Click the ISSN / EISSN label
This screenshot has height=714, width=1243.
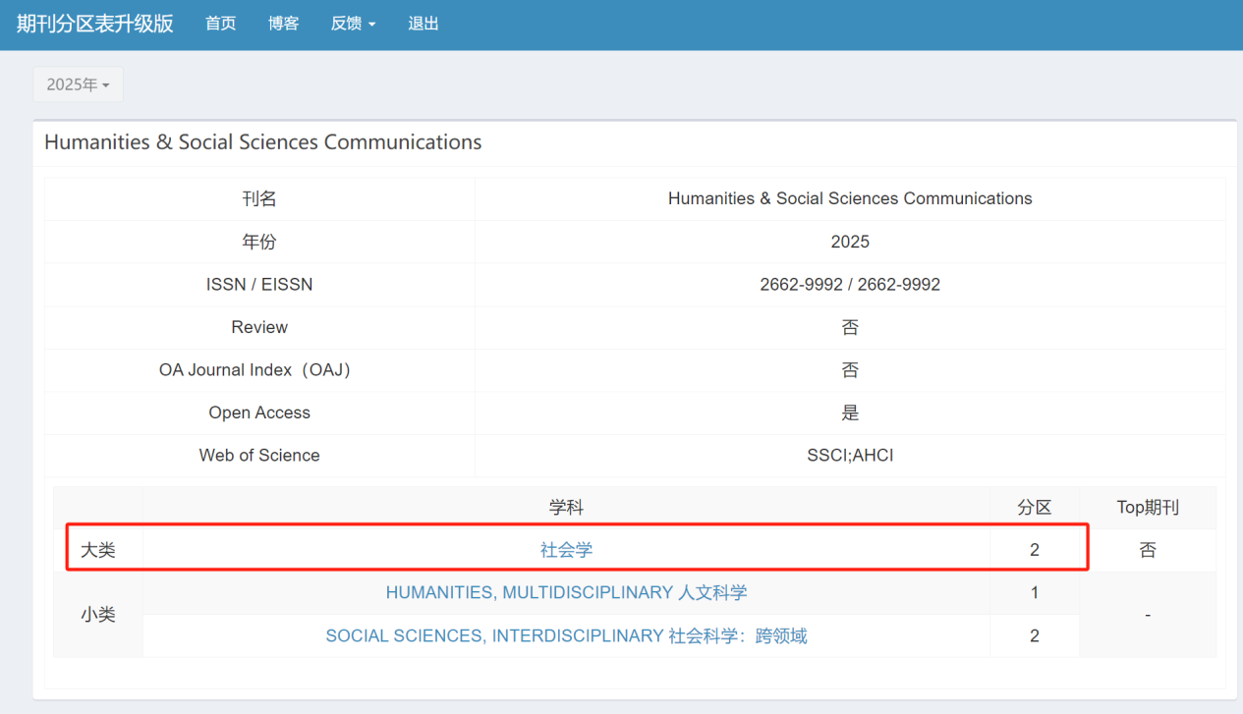pos(259,284)
